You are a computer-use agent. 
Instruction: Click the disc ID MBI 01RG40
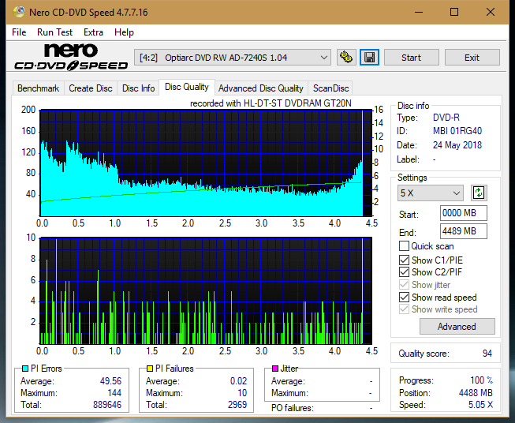[x=457, y=131]
